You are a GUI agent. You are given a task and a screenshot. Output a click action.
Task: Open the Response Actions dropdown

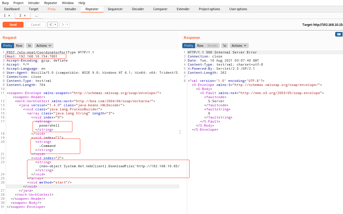pos(239,46)
